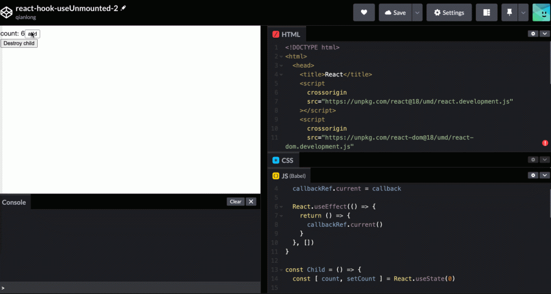
Task: Click the heart icon to like pen
Action: click(x=364, y=12)
